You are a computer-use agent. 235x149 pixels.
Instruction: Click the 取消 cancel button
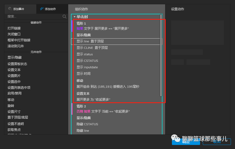point(217,142)
